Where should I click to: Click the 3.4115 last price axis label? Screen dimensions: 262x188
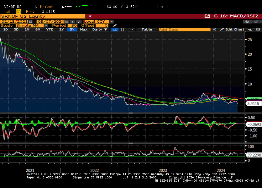point(253,104)
